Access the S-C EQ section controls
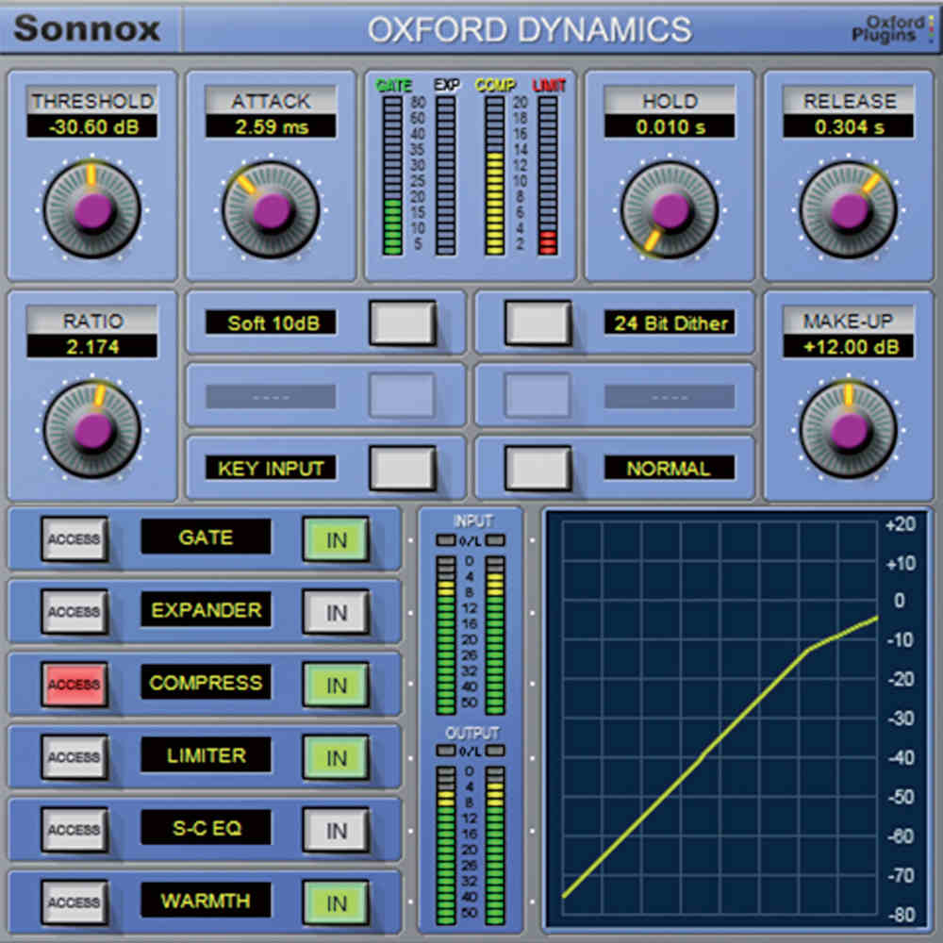This screenshot has height=943, width=943. 74,829
